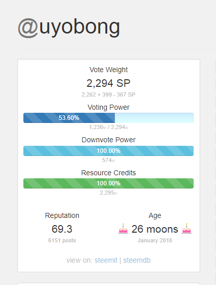The height and width of the screenshot is (285, 216).
Task: Click the 69.3 reputation score
Action: point(62,229)
